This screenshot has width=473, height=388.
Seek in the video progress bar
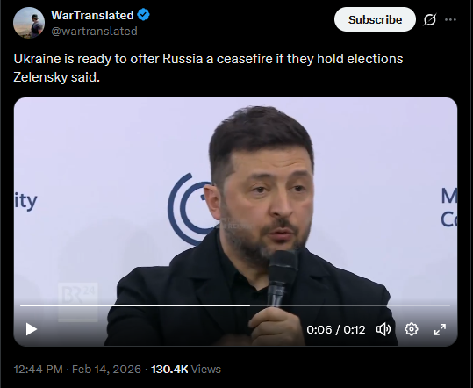[x=235, y=305]
